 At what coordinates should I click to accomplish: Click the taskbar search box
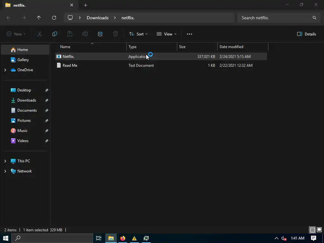[x=52, y=238]
